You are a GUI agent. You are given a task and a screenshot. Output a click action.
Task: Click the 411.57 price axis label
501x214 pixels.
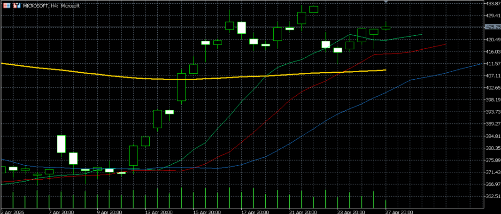coord(493,63)
